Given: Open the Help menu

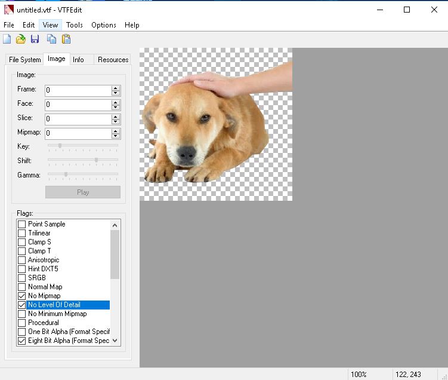Looking at the screenshot, I should [132, 25].
